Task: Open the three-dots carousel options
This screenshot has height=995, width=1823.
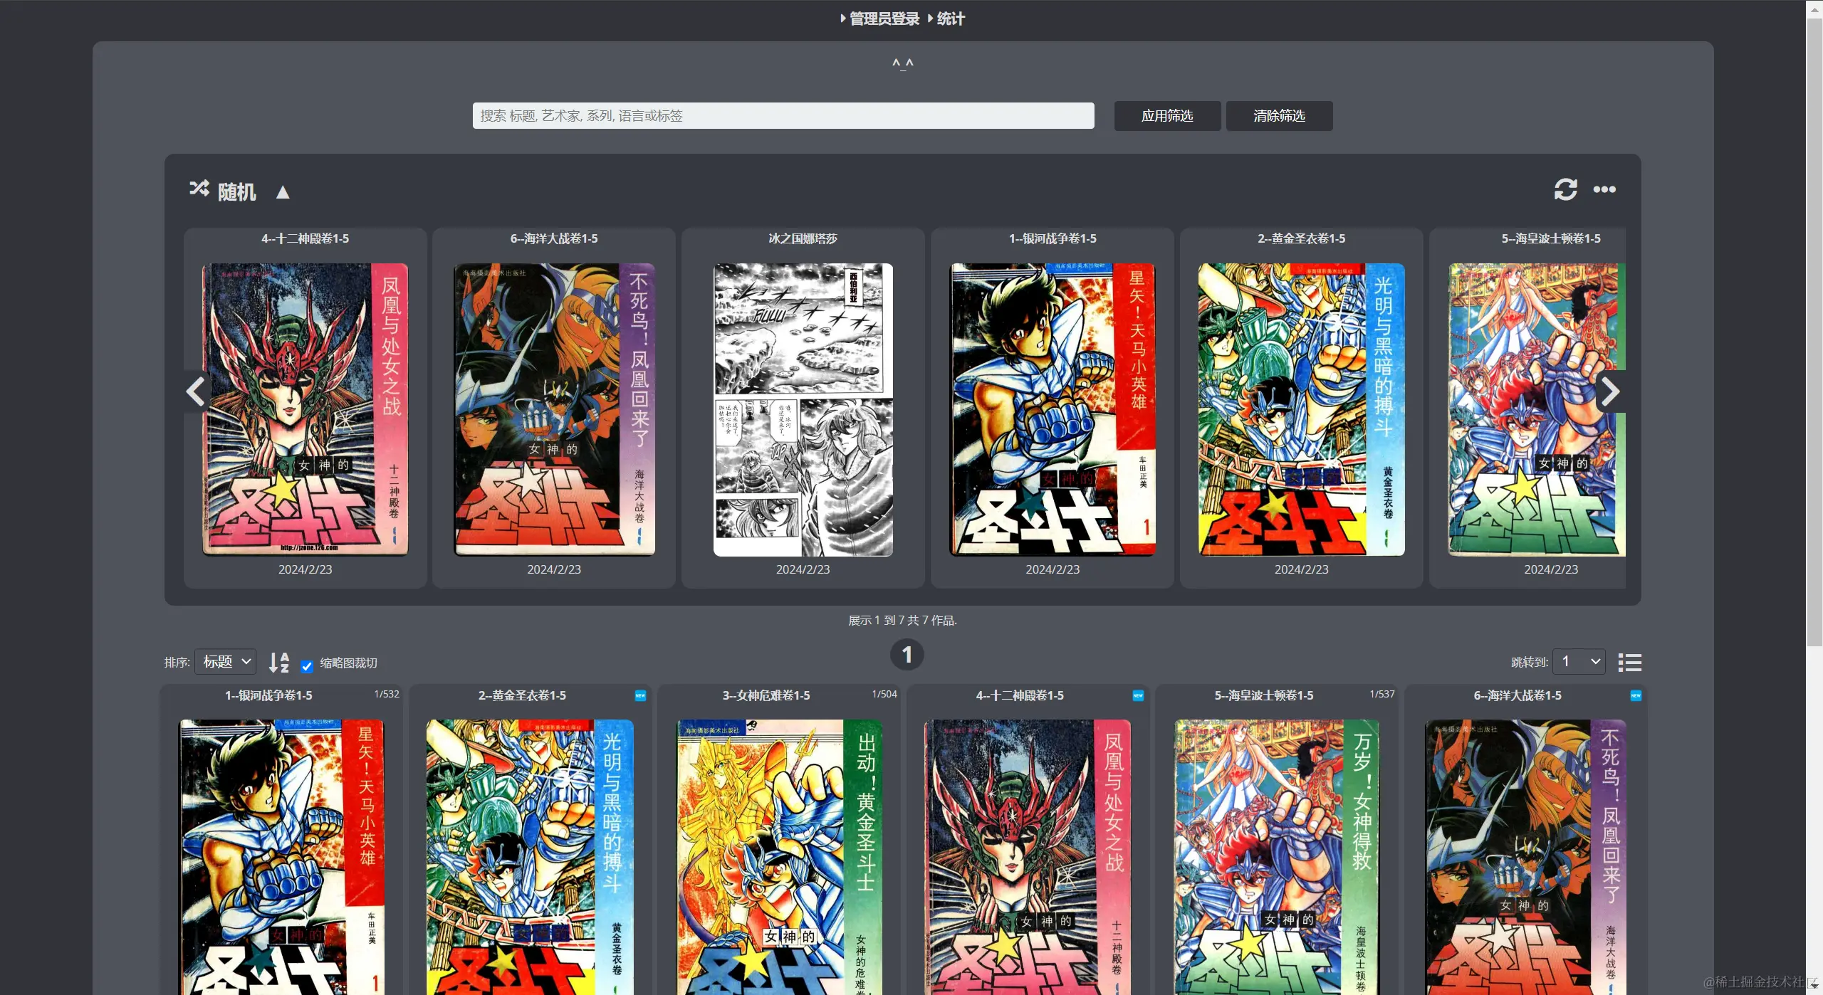Action: click(x=1604, y=189)
